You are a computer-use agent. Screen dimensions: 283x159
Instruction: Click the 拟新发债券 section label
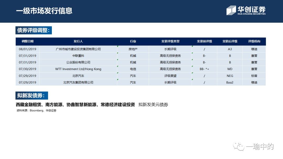(32, 95)
